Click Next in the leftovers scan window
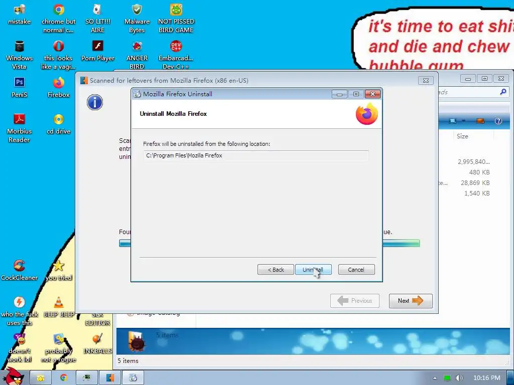 [x=411, y=301]
